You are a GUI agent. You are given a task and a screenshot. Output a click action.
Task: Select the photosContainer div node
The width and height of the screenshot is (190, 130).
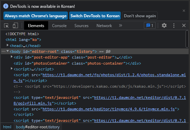click(77, 63)
